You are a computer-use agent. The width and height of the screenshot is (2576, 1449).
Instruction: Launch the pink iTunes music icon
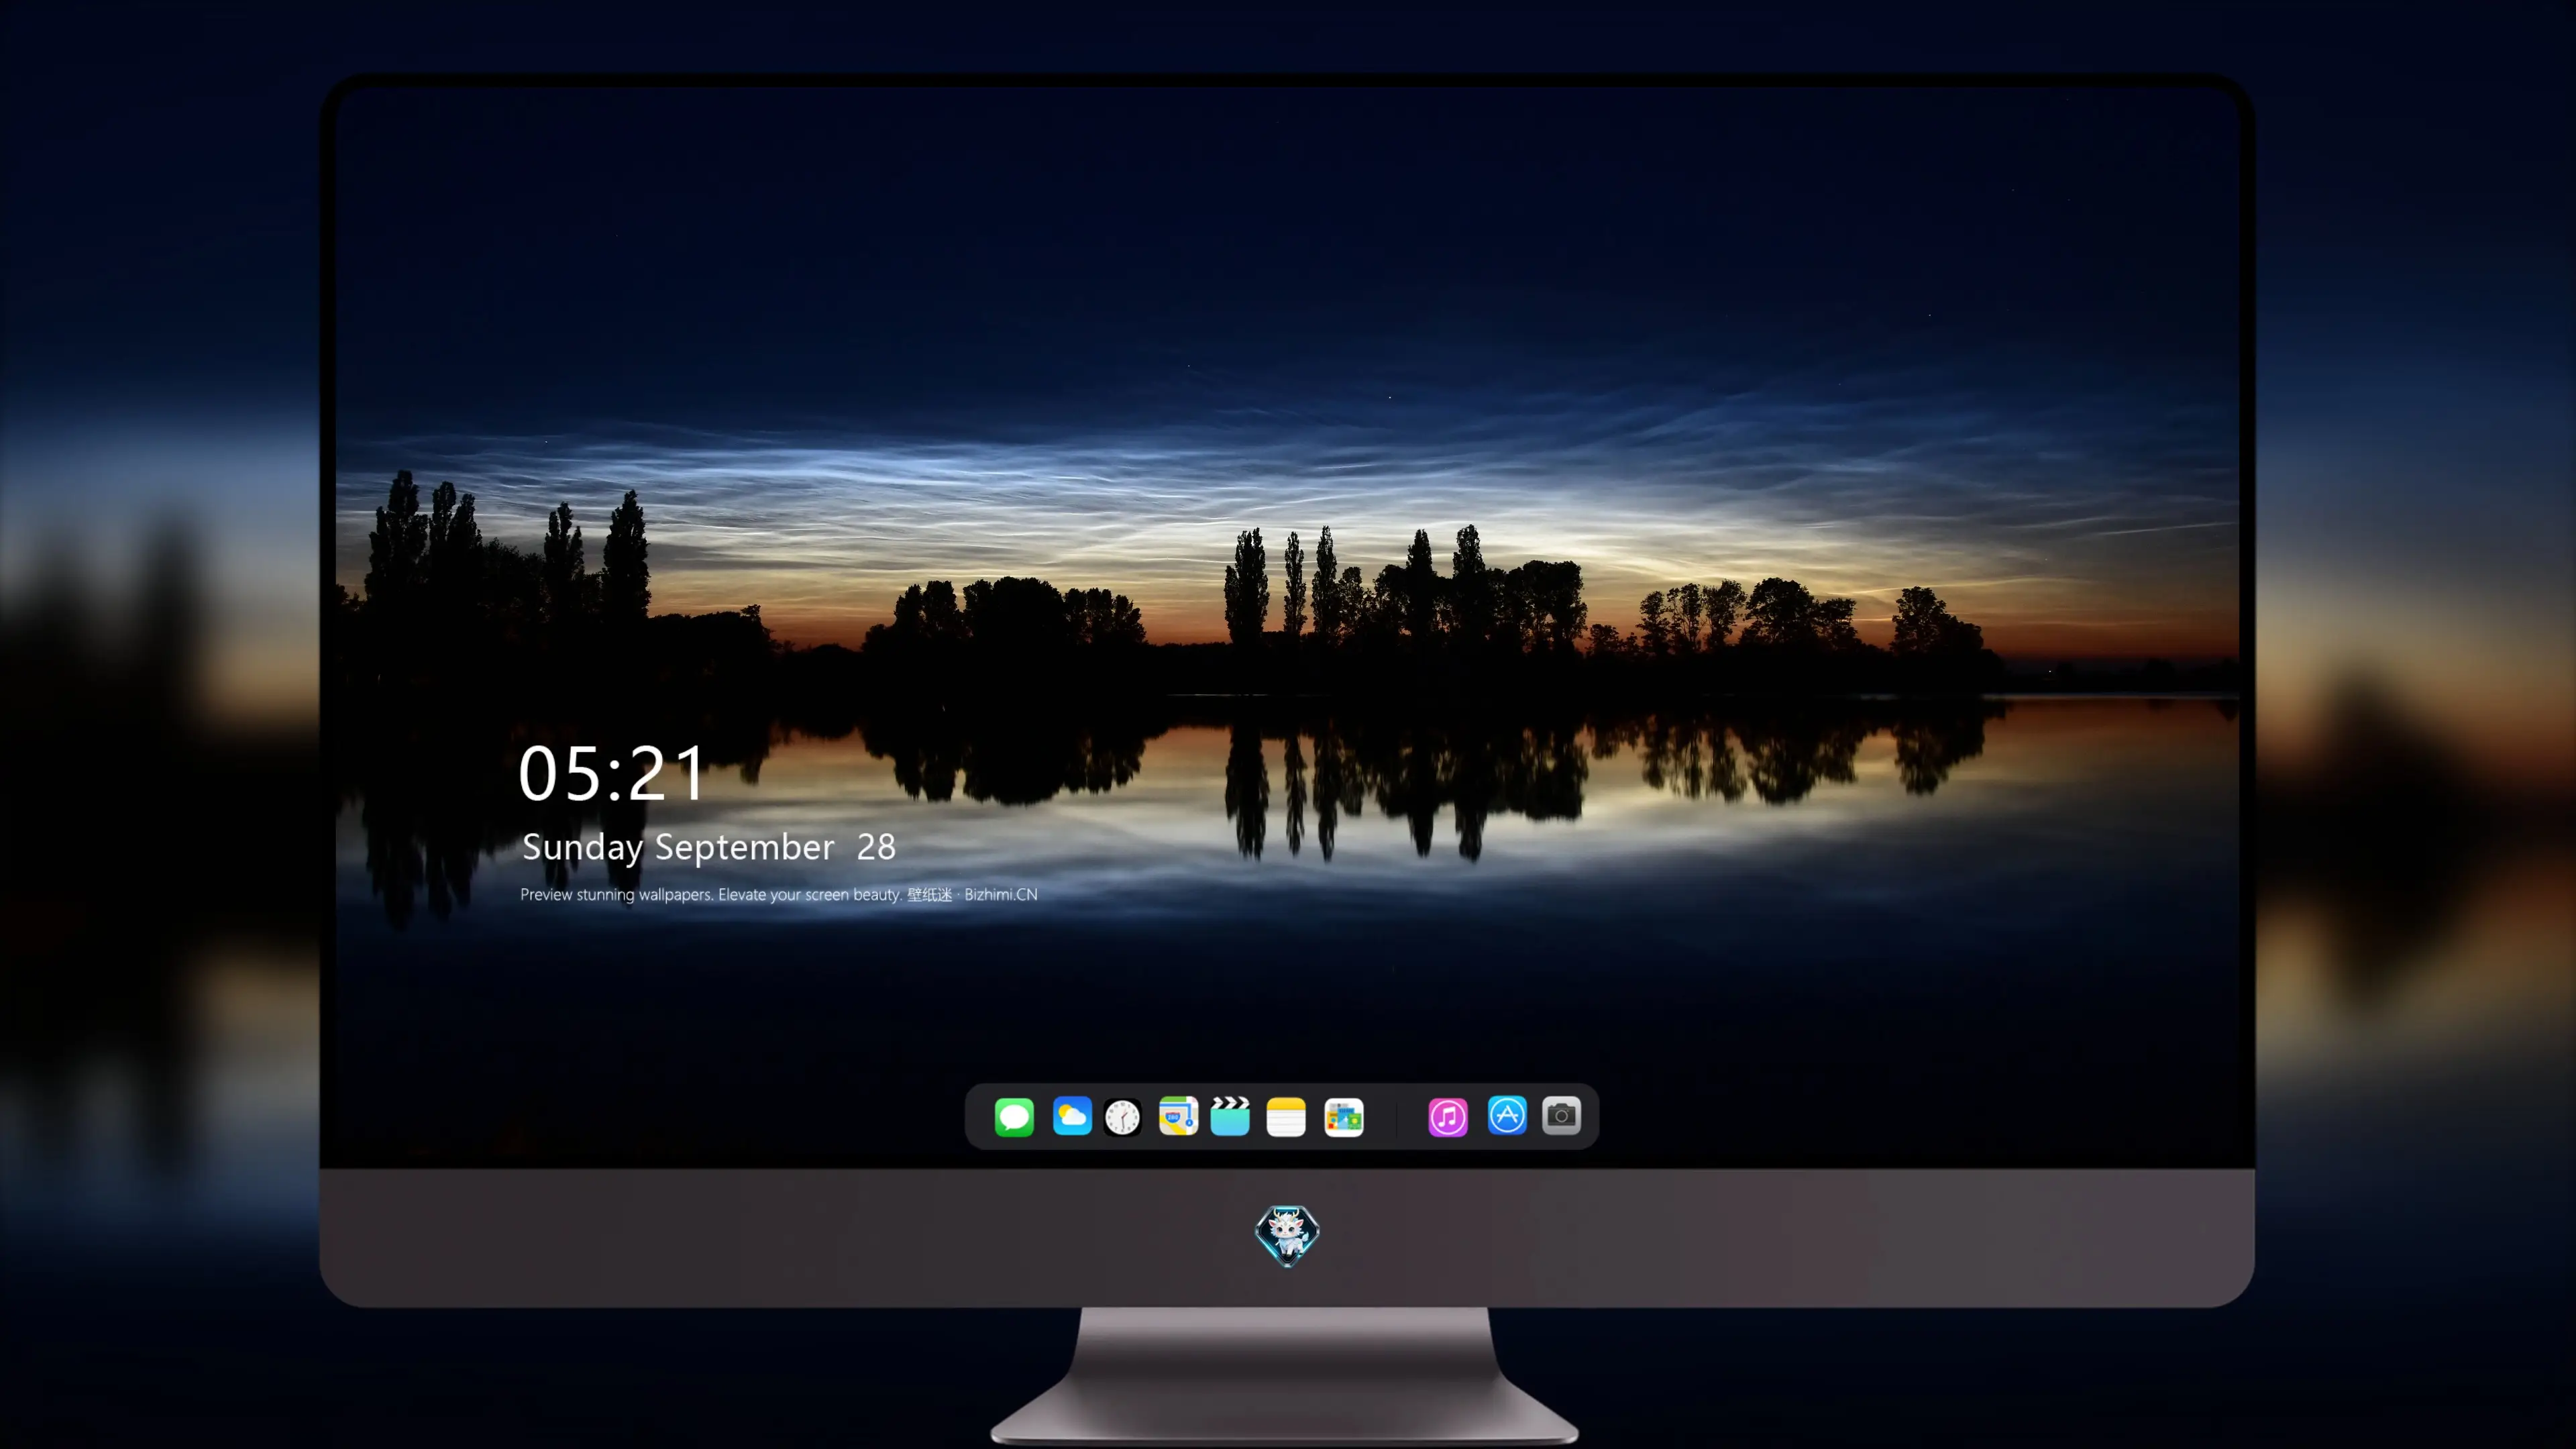pyautogui.click(x=1448, y=1117)
